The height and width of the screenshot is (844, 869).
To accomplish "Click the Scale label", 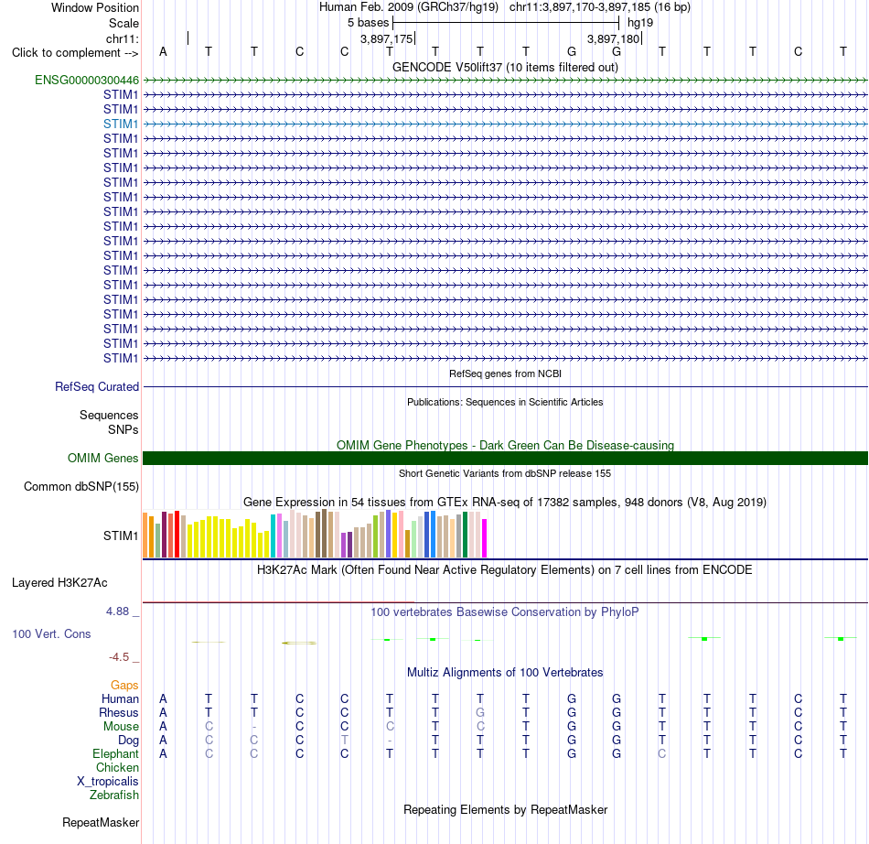I will point(123,23).
